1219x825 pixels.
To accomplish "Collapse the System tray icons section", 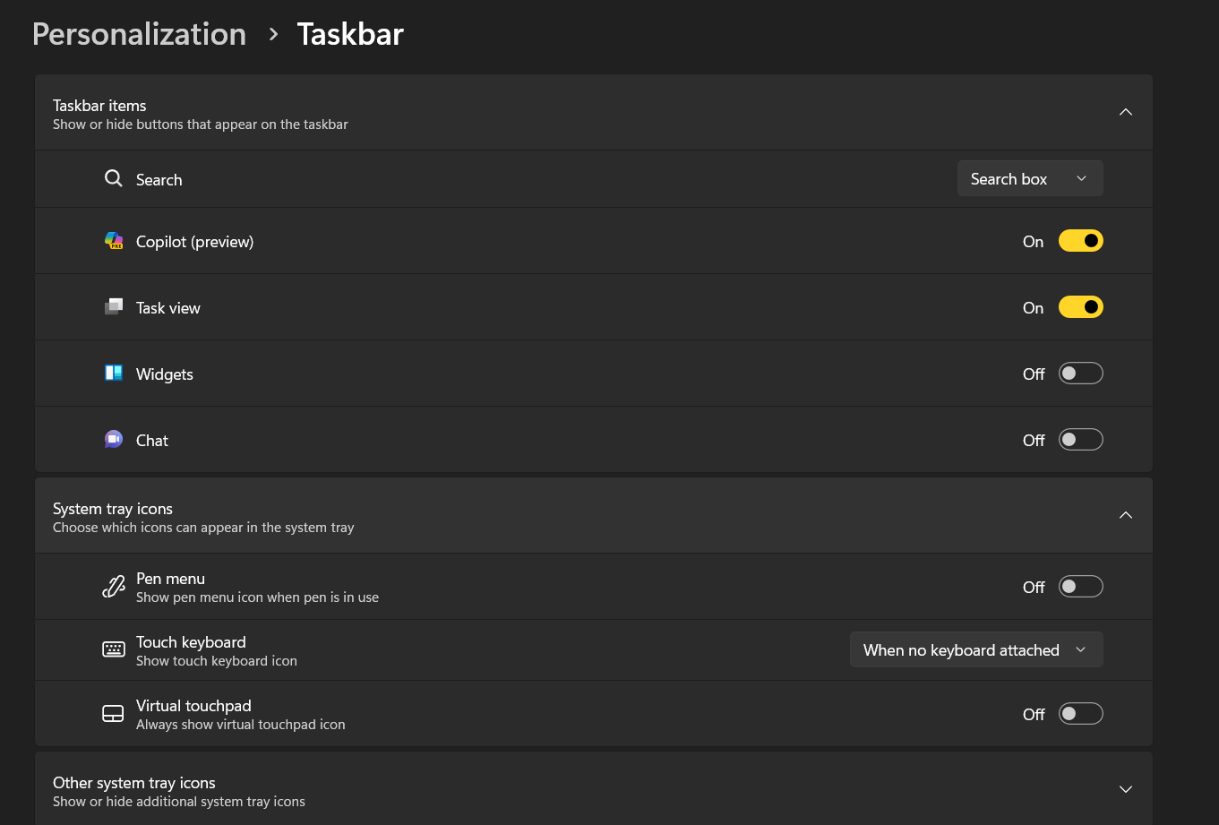I will [1126, 515].
